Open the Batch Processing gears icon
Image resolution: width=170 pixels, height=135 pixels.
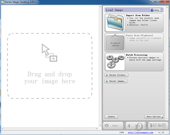[x=115, y=62]
